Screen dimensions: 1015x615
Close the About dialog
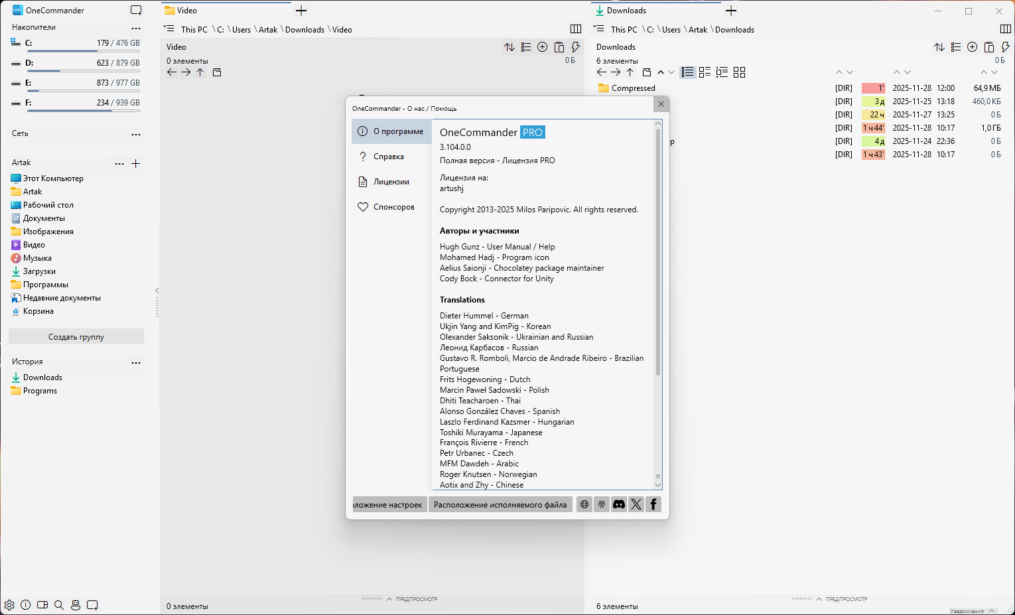click(x=661, y=104)
